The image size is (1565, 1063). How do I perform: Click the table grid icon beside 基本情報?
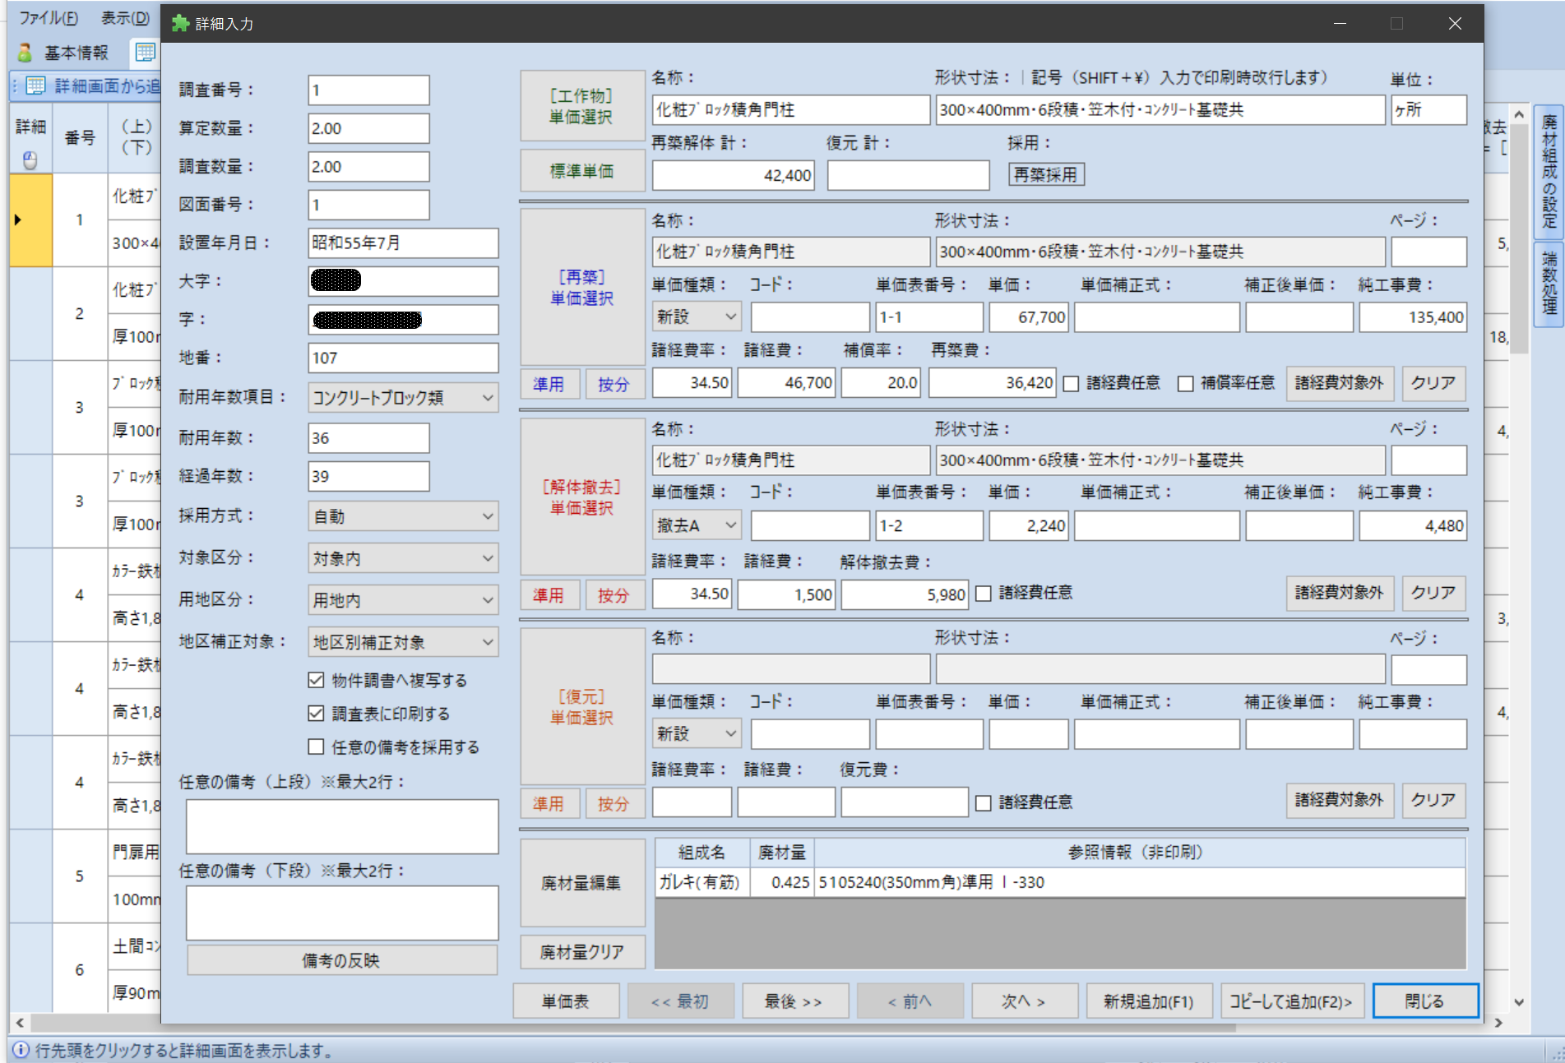coord(146,53)
